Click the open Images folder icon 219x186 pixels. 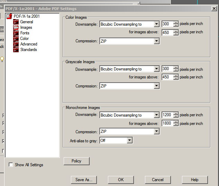(x=16, y=27)
